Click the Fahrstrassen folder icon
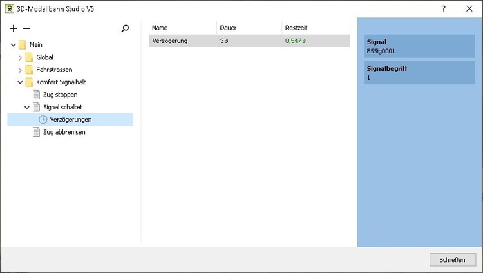 (29, 70)
